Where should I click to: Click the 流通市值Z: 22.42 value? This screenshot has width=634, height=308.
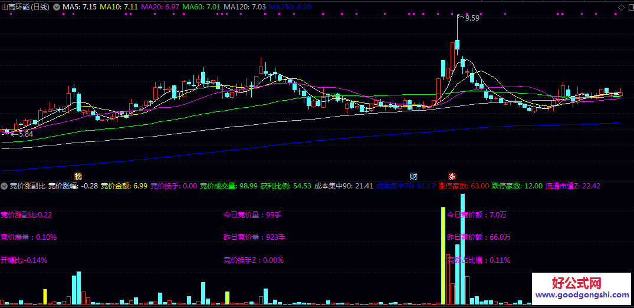pyautogui.click(x=573, y=186)
